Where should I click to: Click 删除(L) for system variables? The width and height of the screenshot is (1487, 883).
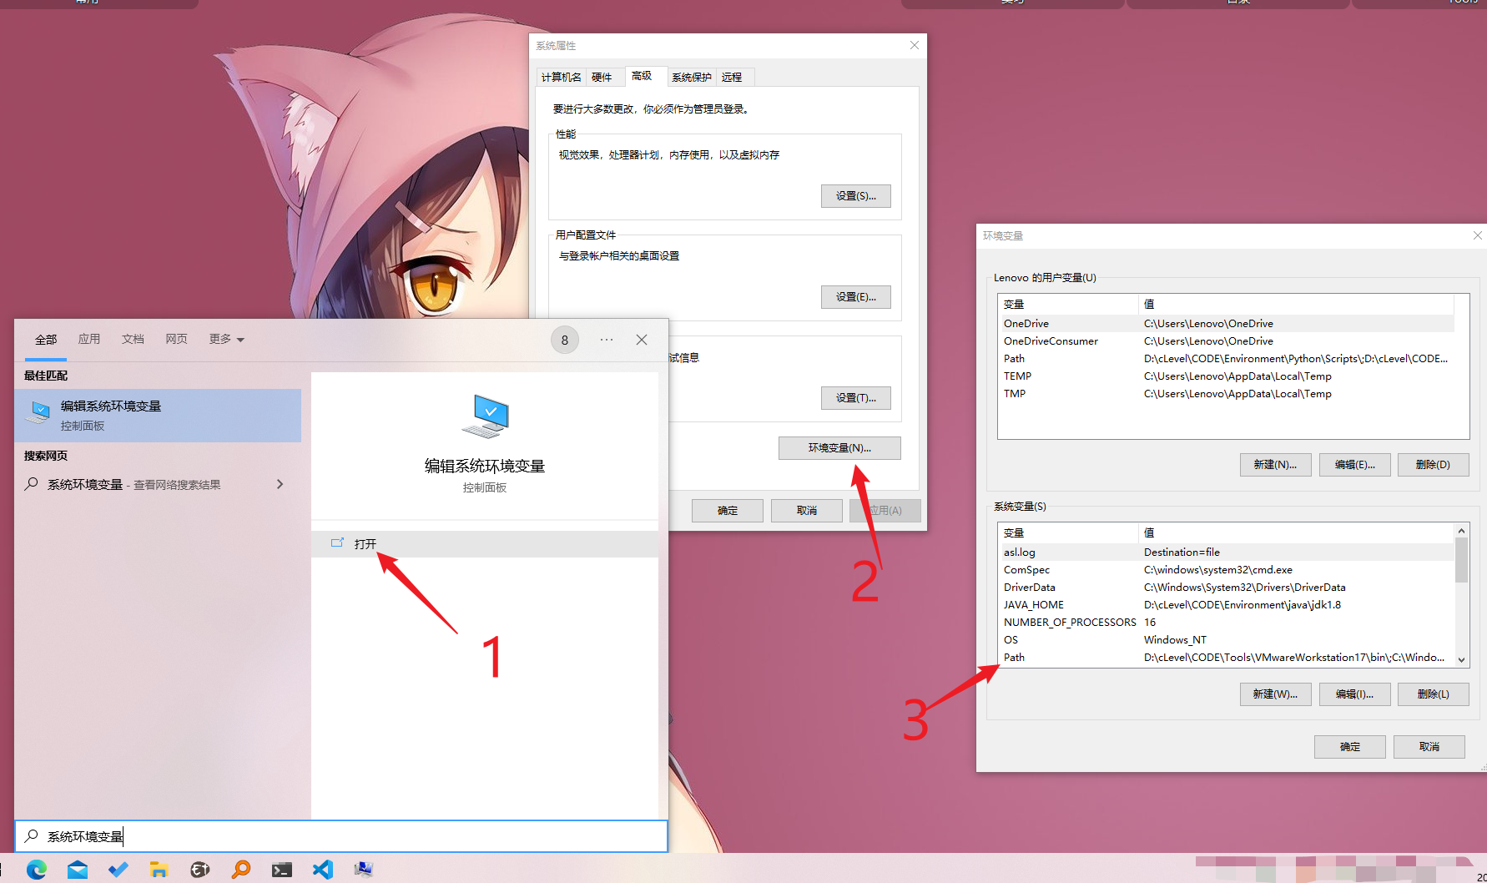(1434, 694)
